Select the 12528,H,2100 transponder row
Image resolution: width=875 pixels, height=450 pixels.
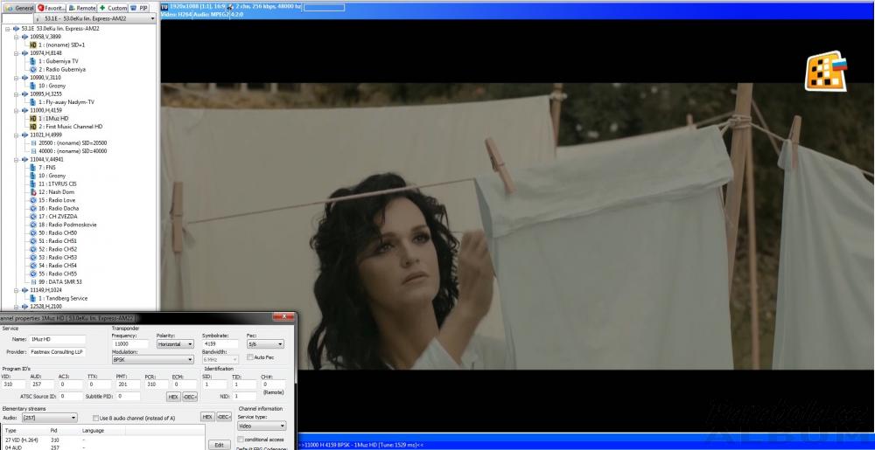coord(45,307)
